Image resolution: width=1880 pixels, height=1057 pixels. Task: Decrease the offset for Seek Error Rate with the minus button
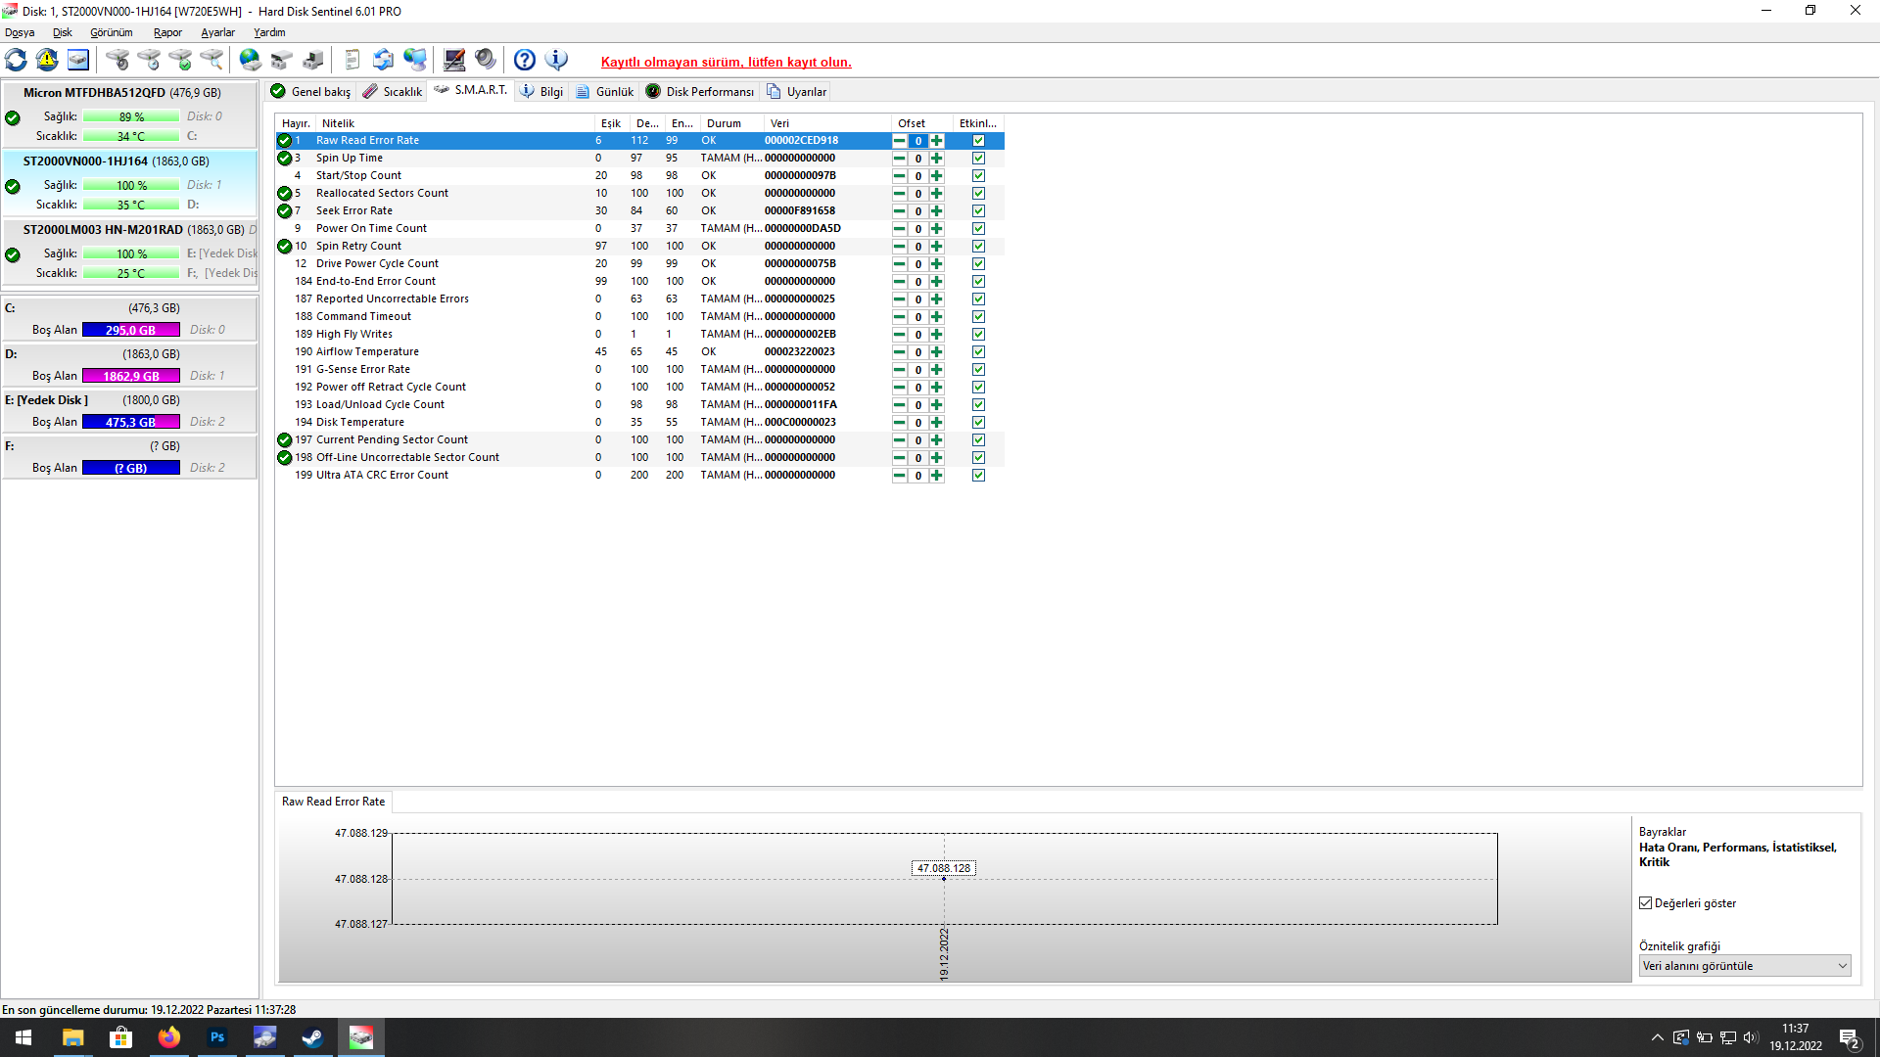pos(899,211)
